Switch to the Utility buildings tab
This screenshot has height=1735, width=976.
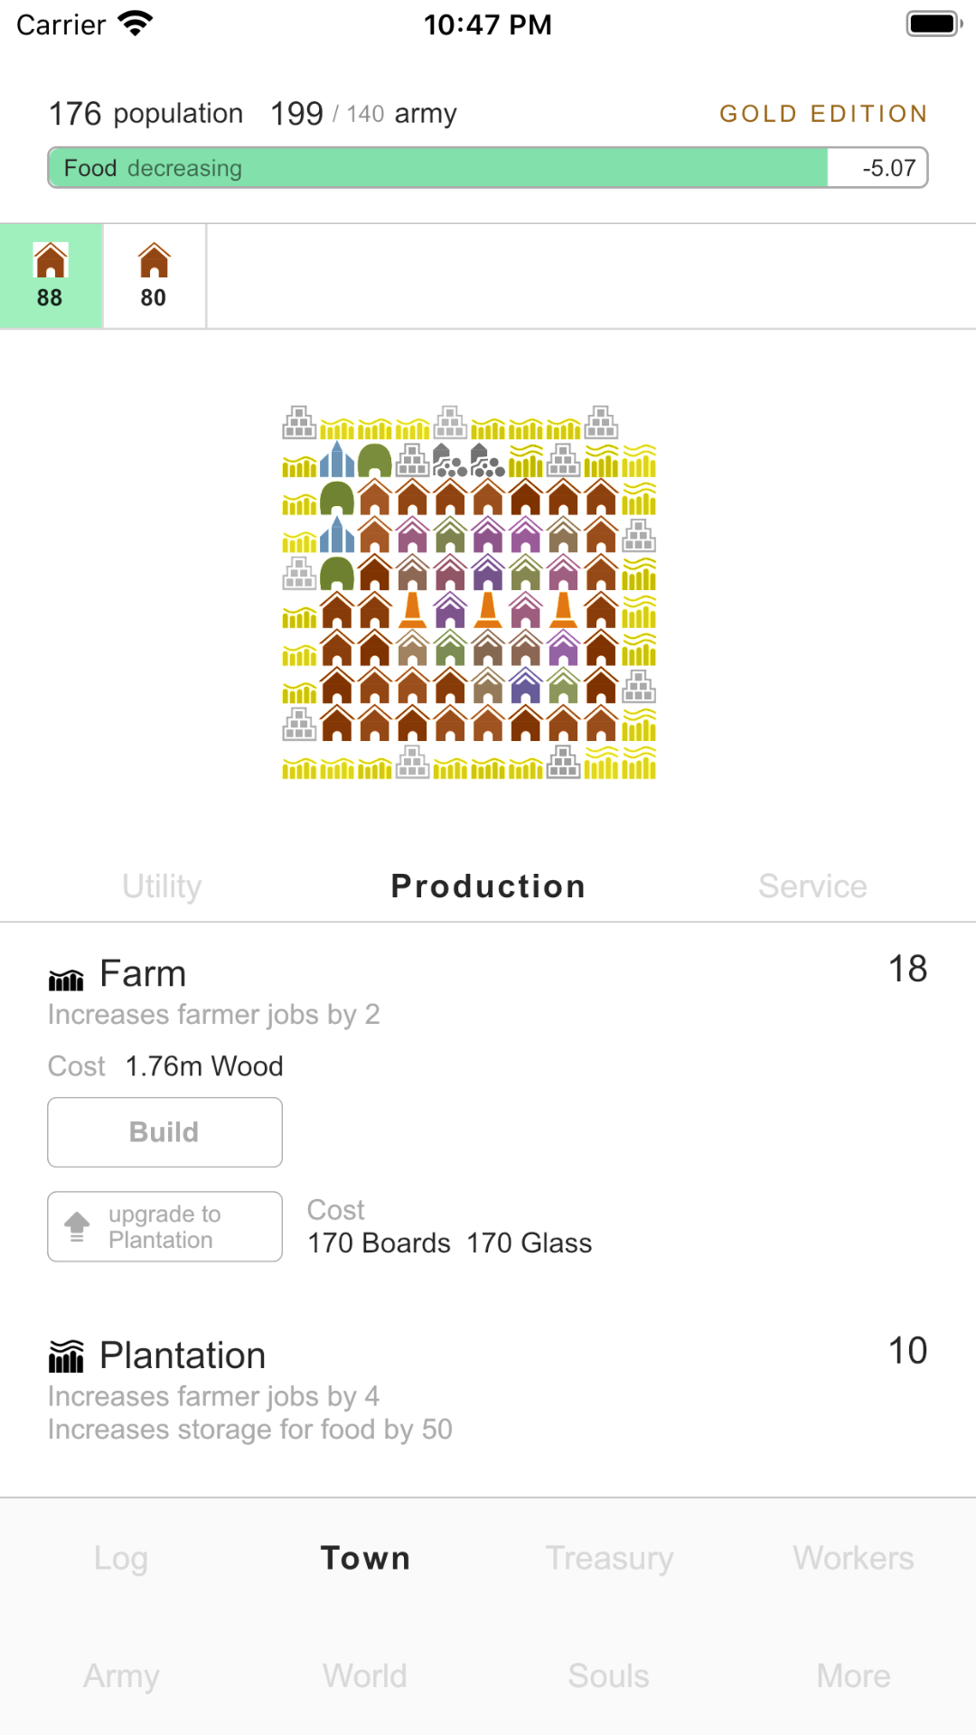point(162,886)
